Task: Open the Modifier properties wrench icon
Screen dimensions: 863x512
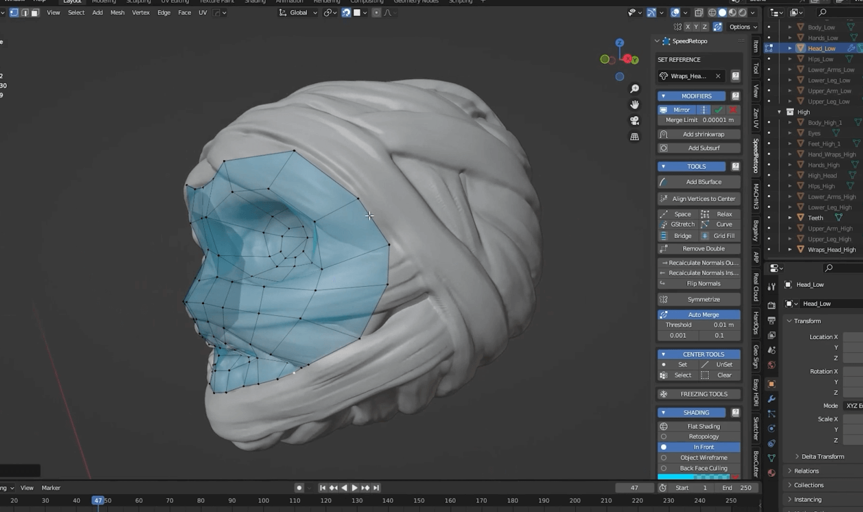Action: (x=771, y=399)
